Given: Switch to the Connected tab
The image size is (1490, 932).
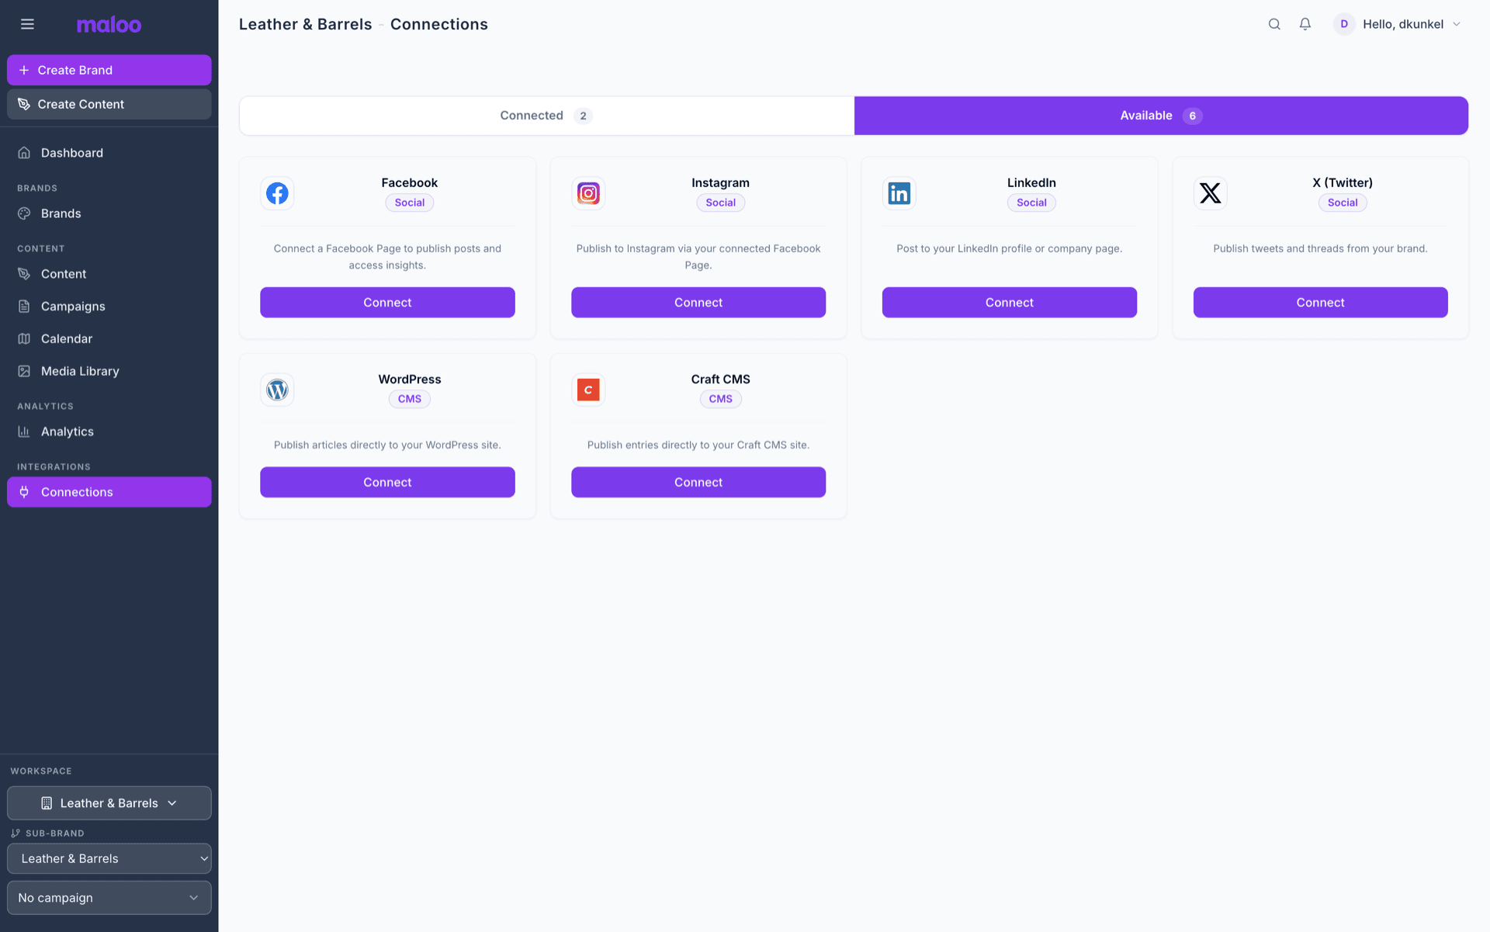Looking at the screenshot, I should pos(546,116).
